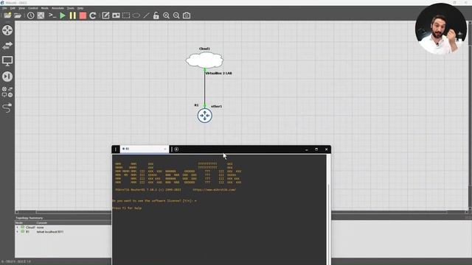
Task: Browse end devices monitor icon
Action: click(7, 61)
